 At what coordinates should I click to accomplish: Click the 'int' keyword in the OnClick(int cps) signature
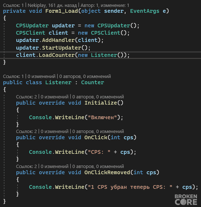pos(115,137)
